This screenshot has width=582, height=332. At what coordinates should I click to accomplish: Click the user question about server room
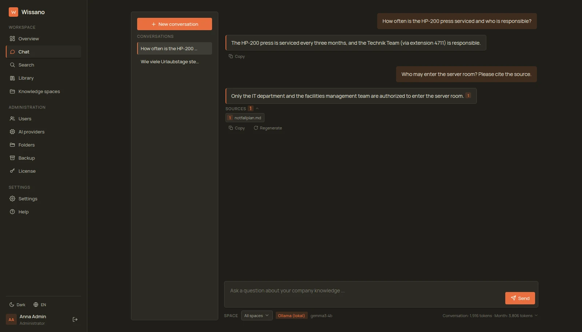466,74
